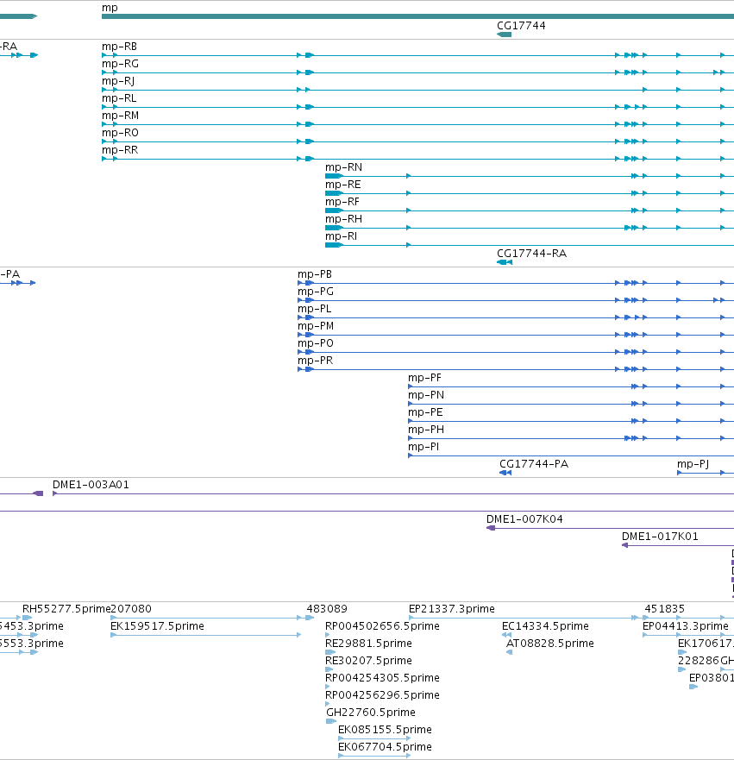Select protein mp-PN
Viewport: 734px width, 760px height.
point(426,395)
